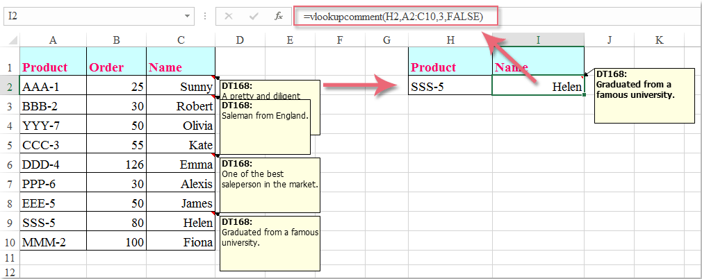Viewport: 702px width, 279px height.
Task: Click the Cancel X icon in formula bar
Action: coord(229,16)
